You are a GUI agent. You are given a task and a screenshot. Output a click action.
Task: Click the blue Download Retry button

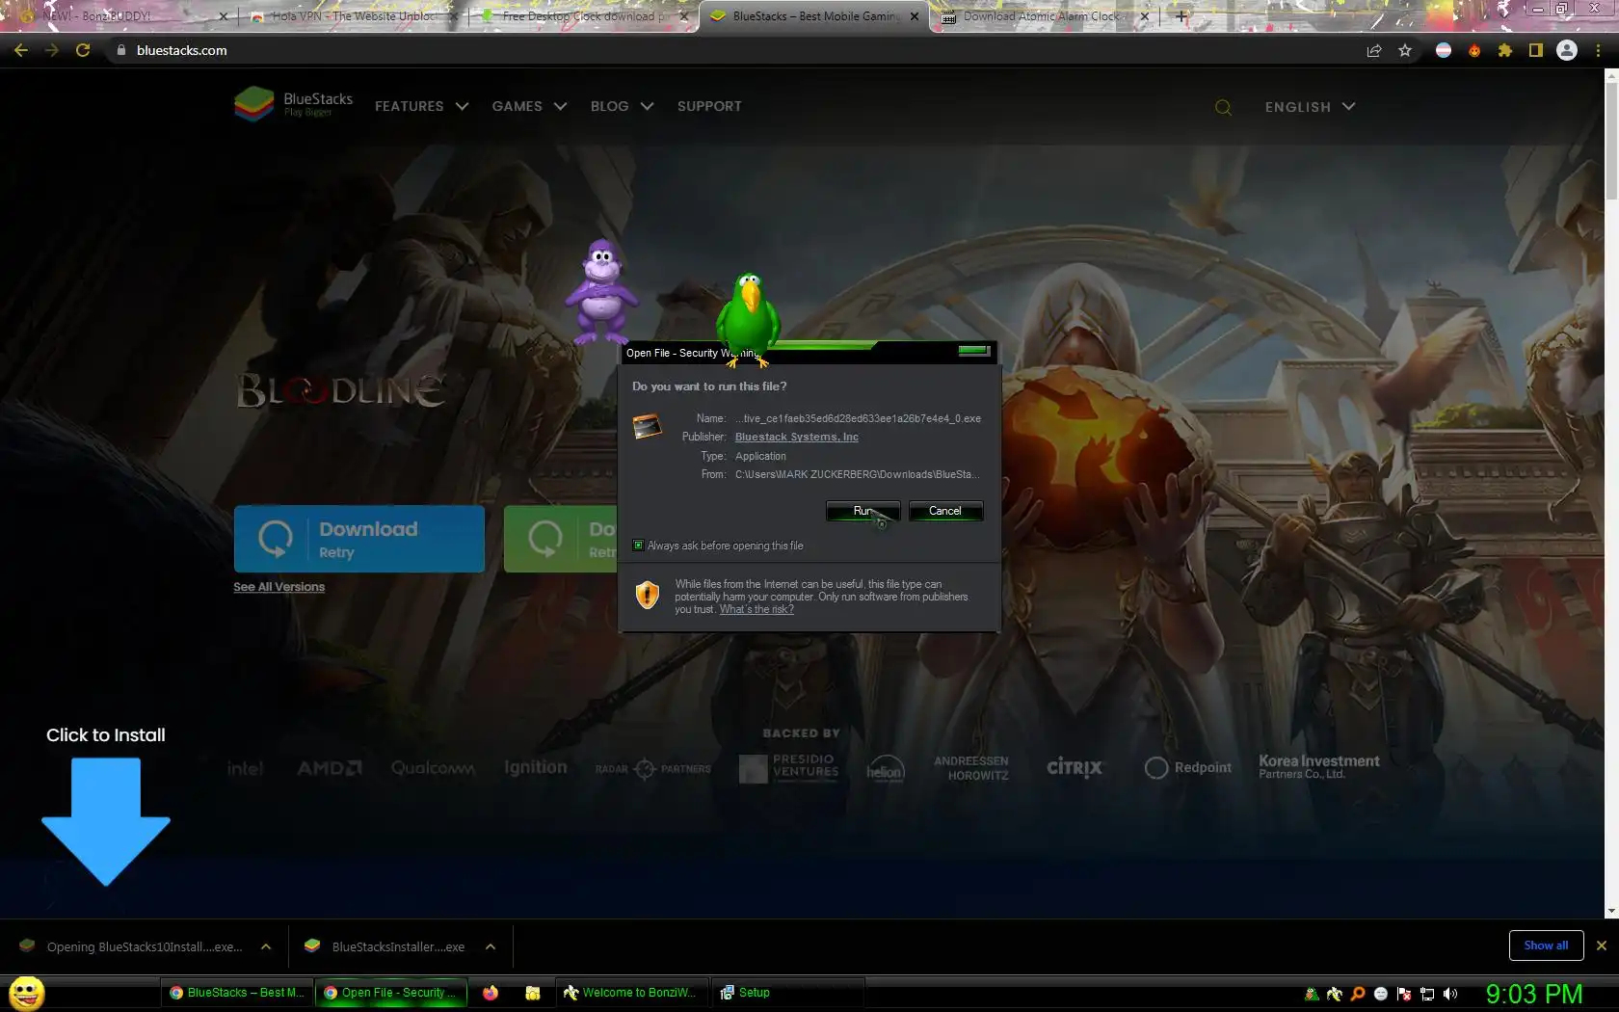359,539
